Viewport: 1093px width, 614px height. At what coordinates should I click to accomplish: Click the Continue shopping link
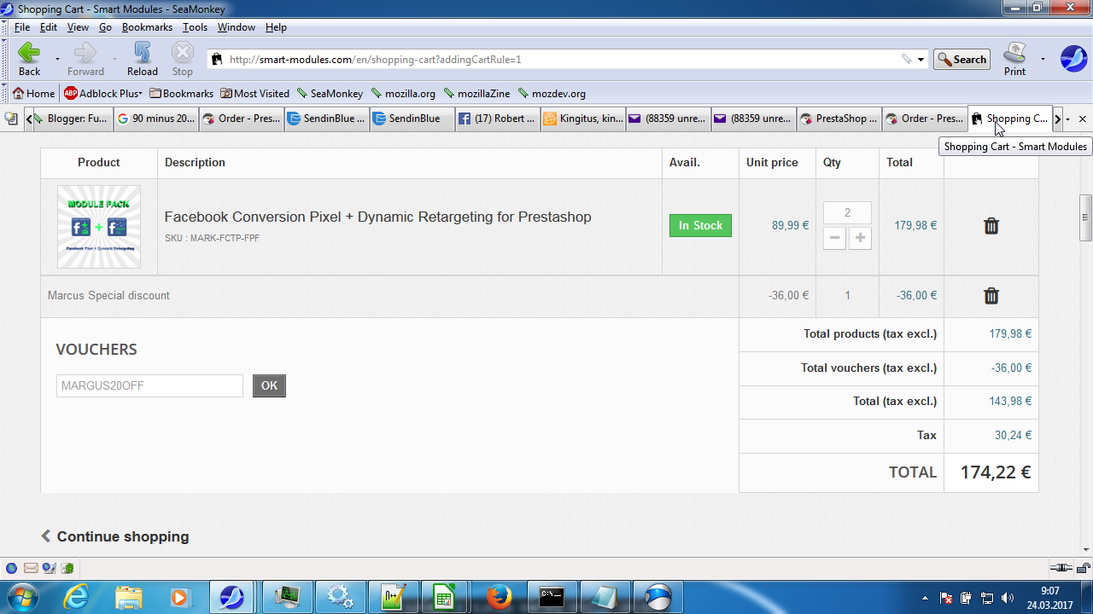pyautogui.click(x=114, y=536)
